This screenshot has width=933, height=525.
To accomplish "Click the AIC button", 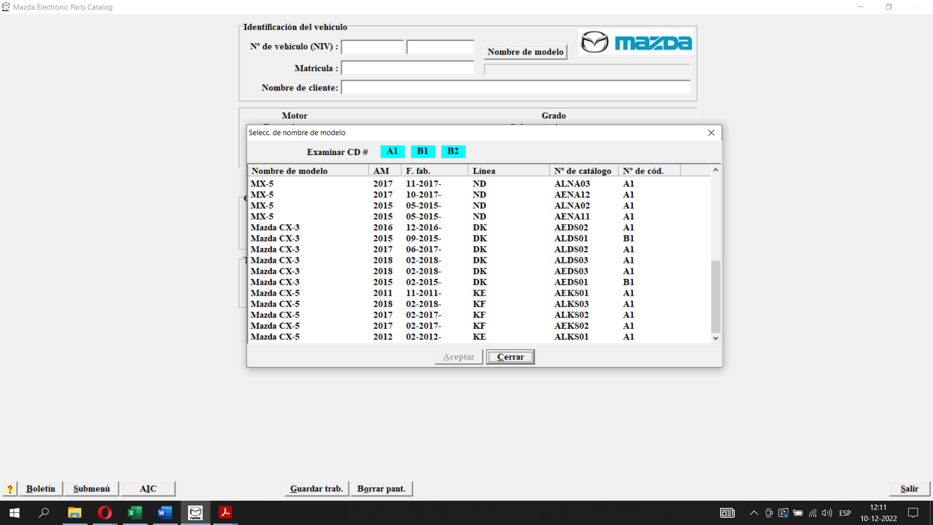I will pyautogui.click(x=148, y=489).
